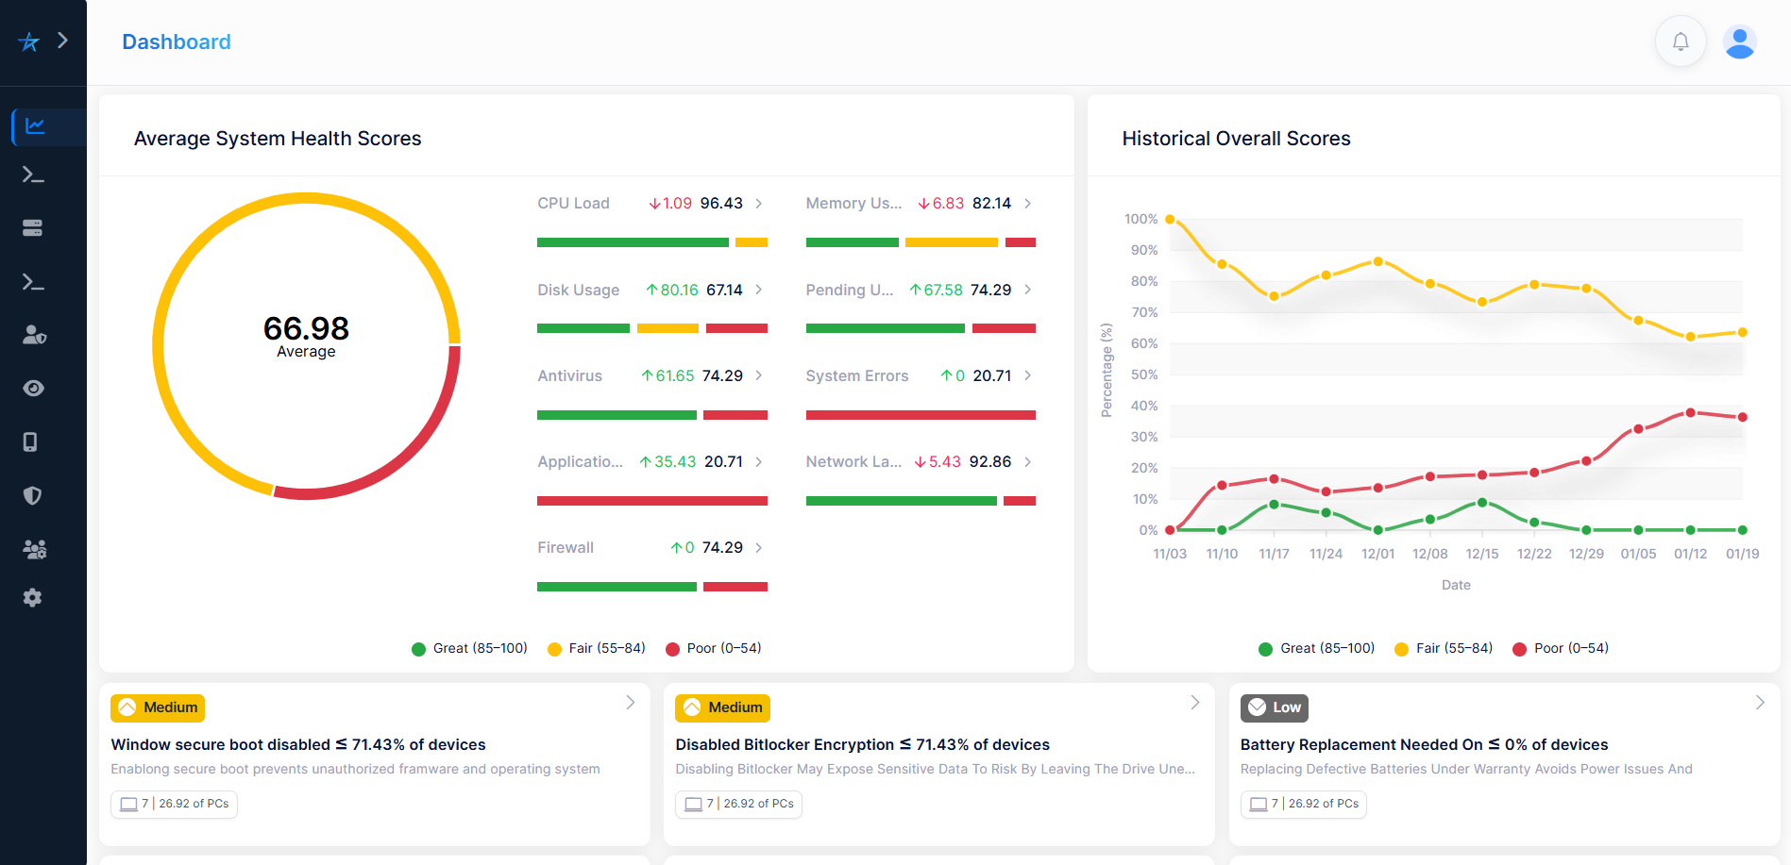This screenshot has width=1791, height=865.
Task: Open Disabled Bitlocker Encryption title
Action: point(863,745)
